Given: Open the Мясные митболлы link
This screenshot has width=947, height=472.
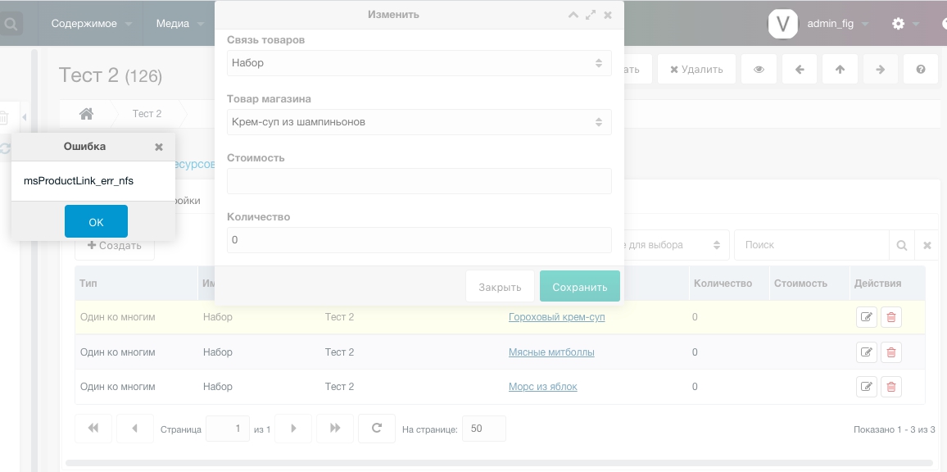Looking at the screenshot, I should [551, 352].
